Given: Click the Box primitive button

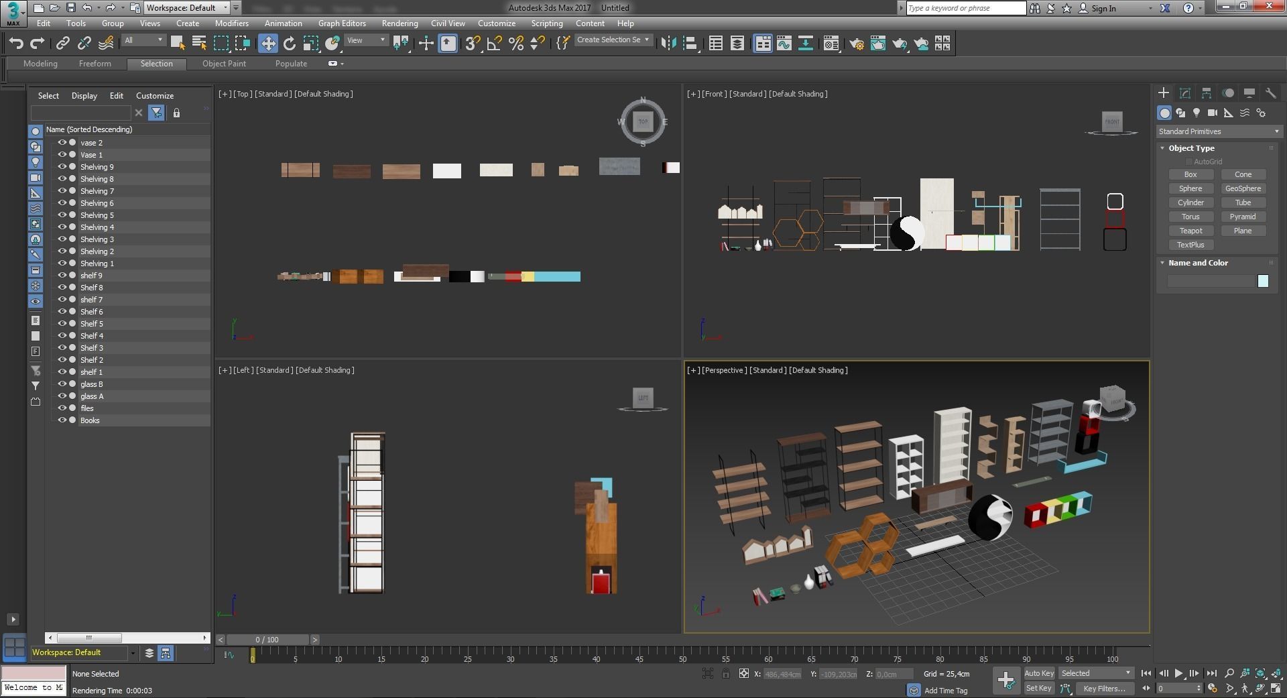Looking at the screenshot, I should (x=1190, y=174).
